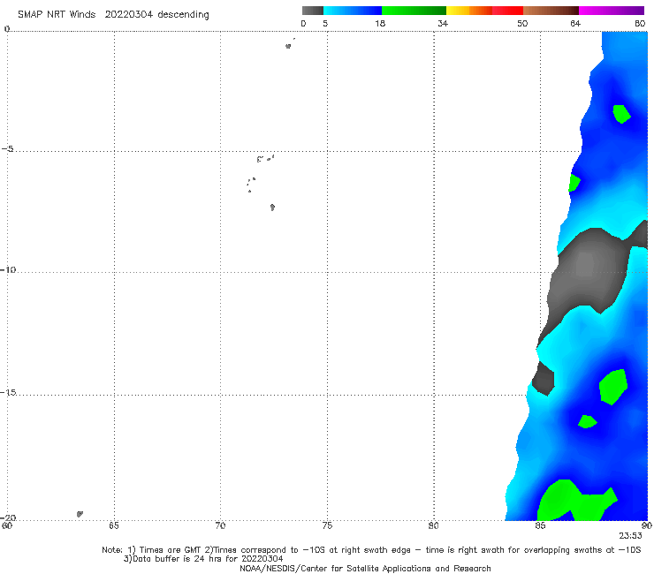Click the '18' label under the color bar

380,23
